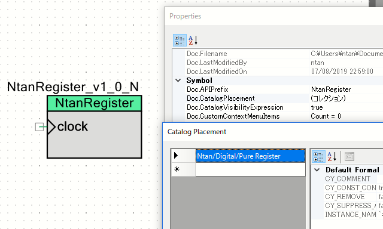Select the green NtanRegister symbol header
This screenshot has width=383, height=229.
point(95,103)
